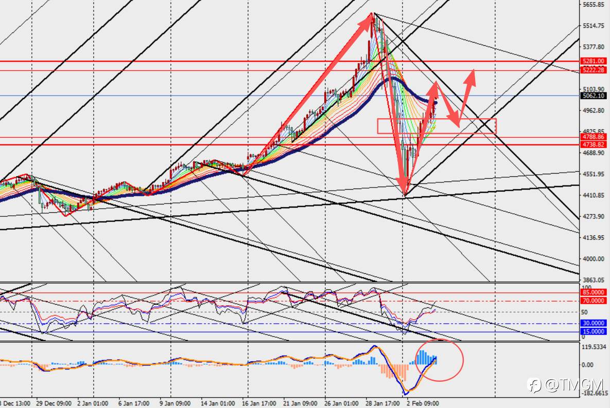Screen dimensions: 610x408
Task: Click the 14 Jan 01:00 time label
Action: click(217, 404)
